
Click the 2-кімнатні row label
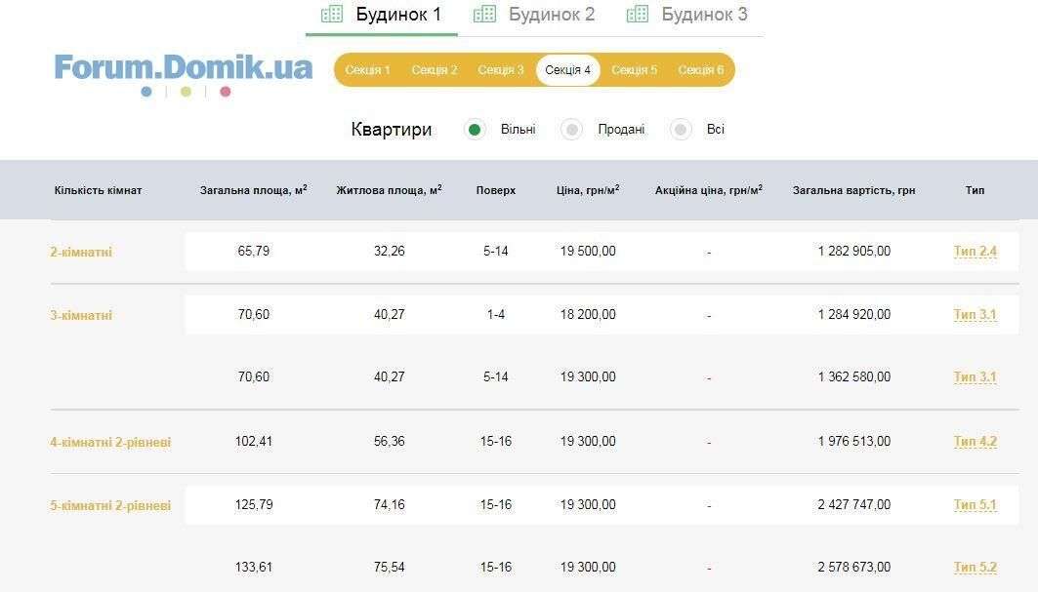(81, 252)
